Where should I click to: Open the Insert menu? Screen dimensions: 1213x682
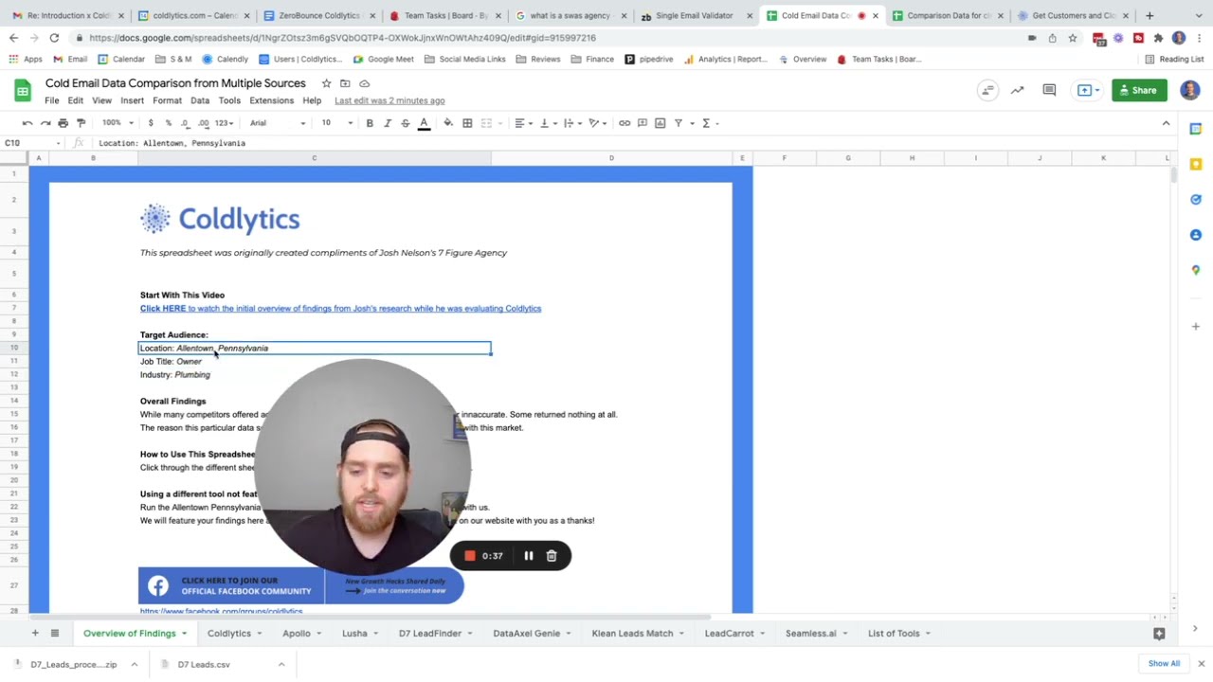pyautogui.click(x=132, y=100)
